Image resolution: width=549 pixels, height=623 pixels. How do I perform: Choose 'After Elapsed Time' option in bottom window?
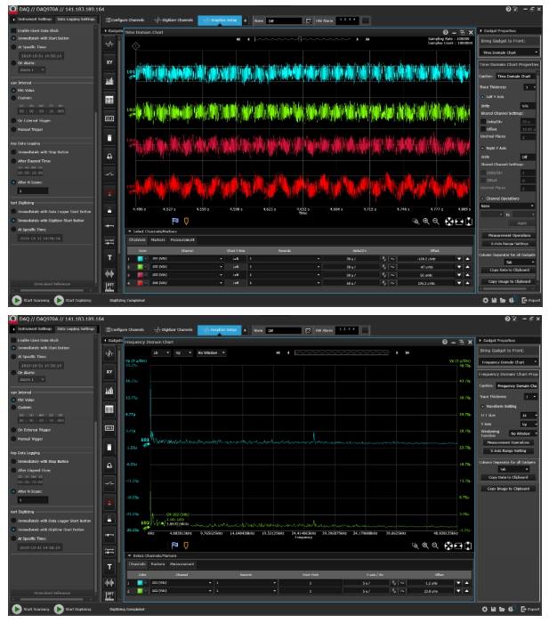click(x=14, y=468)
